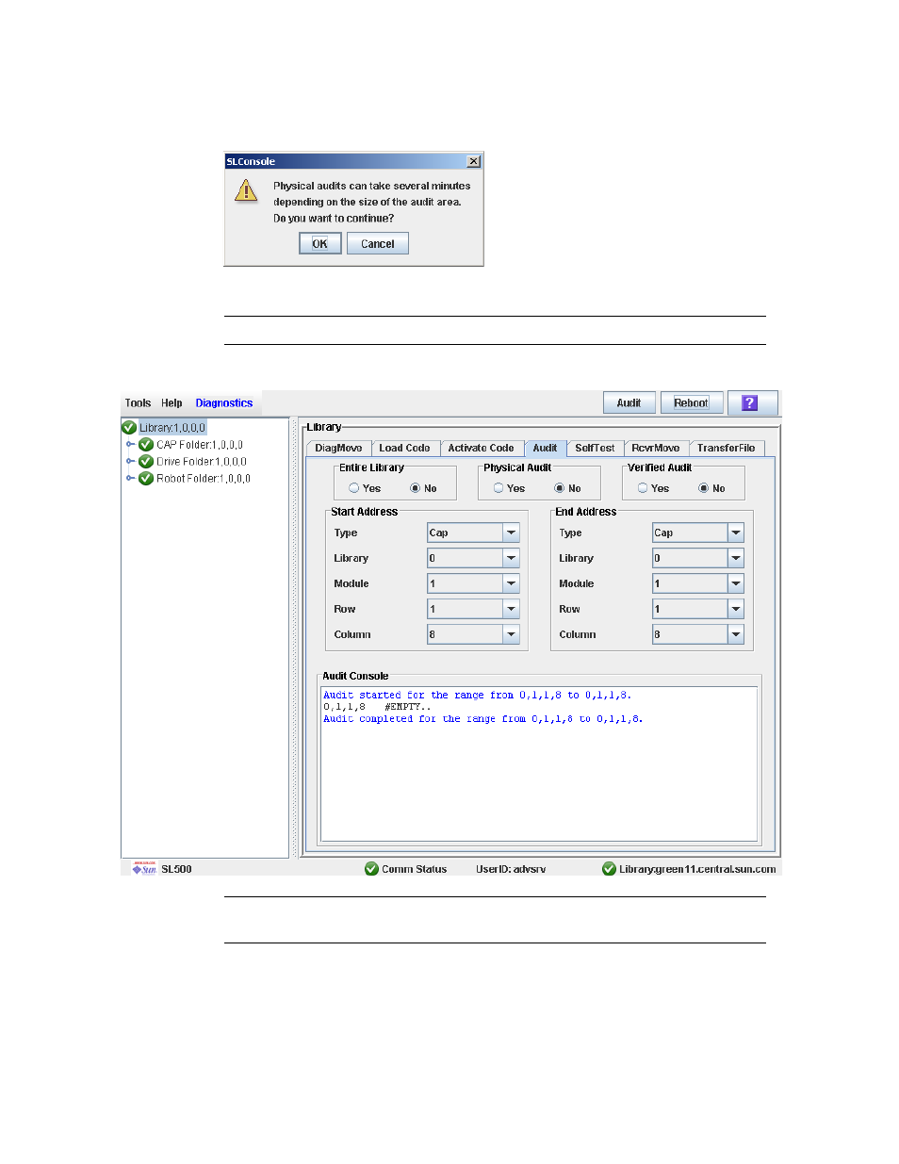Click the Robot Folder green check icon

tap(146, 479)
